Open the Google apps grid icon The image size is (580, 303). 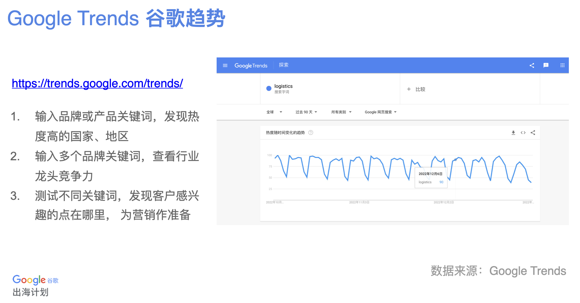(562, 65)
